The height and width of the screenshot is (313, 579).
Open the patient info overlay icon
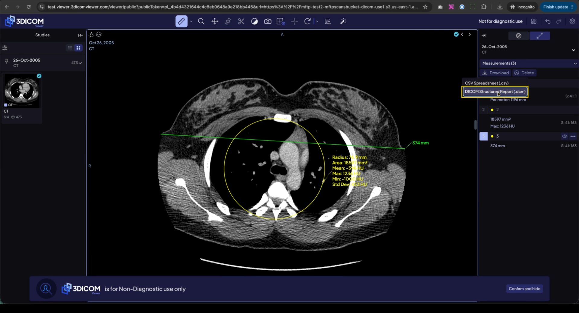pyautogui.click(x=328, y=21)
